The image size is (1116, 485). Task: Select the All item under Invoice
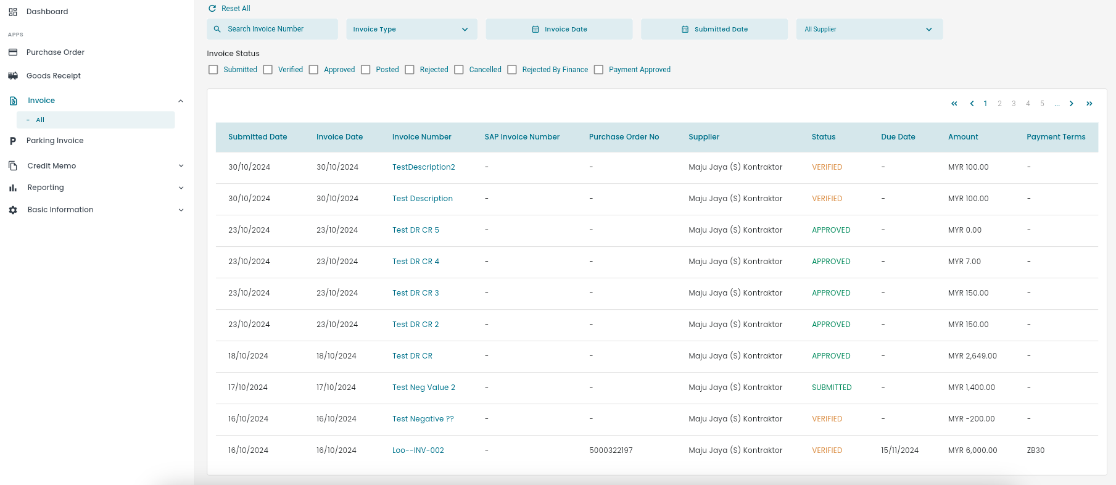pyautogui.click(x=96, y=120)
